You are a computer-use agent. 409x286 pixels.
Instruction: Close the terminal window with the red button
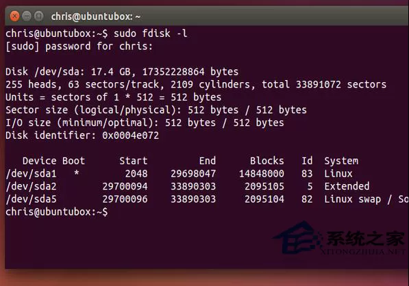(14, 16)
